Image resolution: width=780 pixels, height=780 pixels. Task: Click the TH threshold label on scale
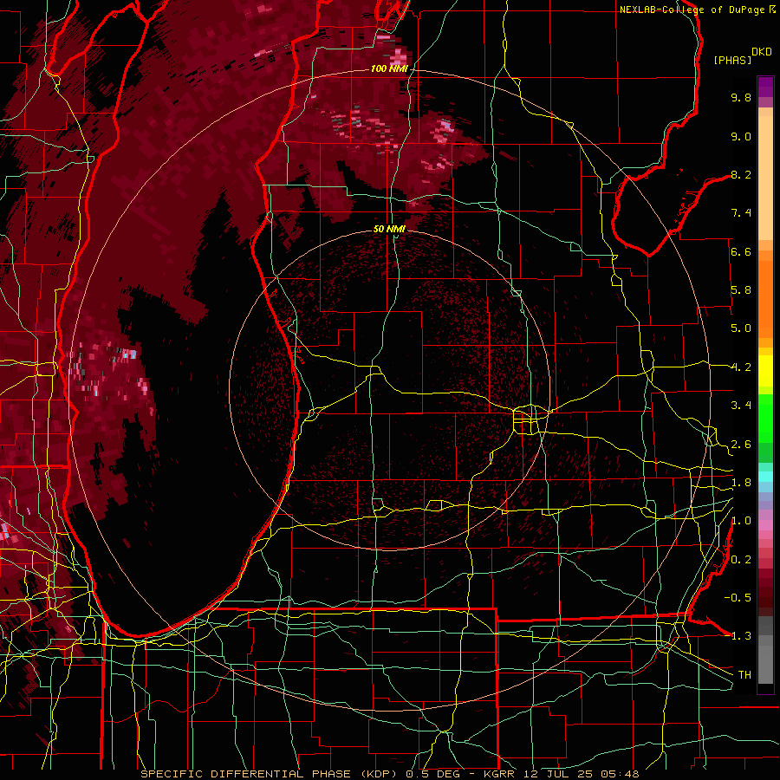[x=744, y=675]
